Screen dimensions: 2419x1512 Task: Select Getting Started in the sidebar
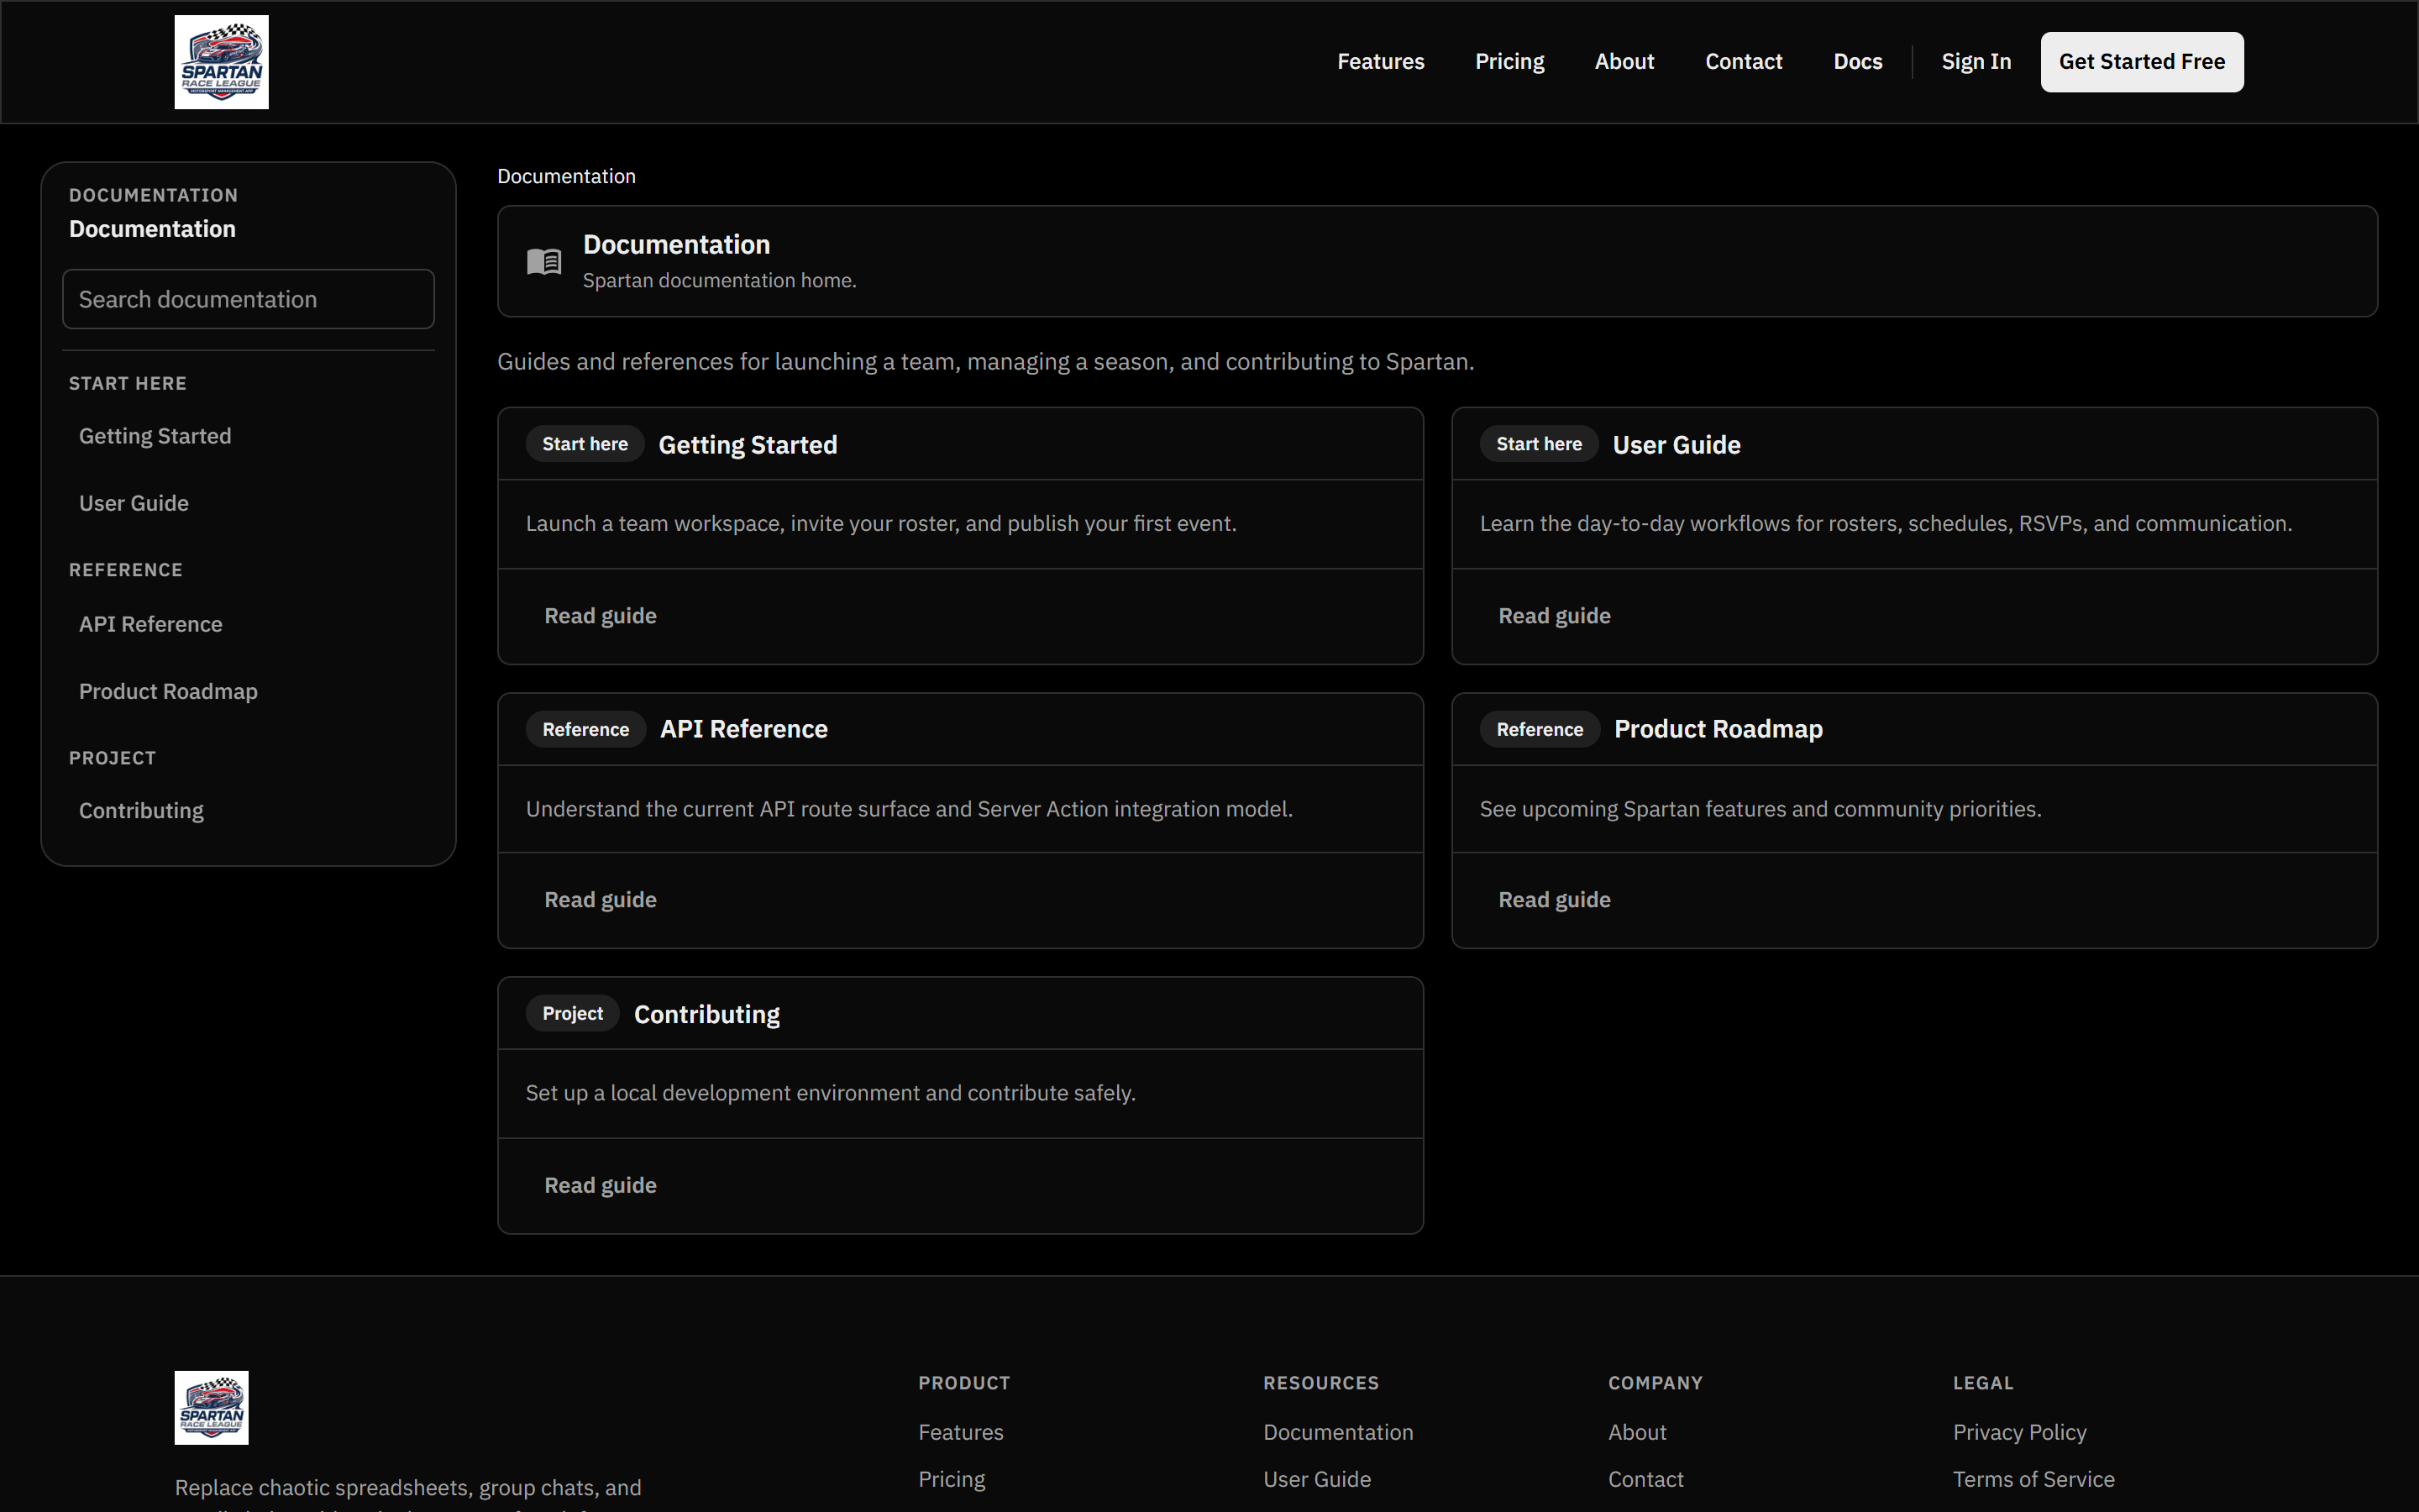coord(155,436)
